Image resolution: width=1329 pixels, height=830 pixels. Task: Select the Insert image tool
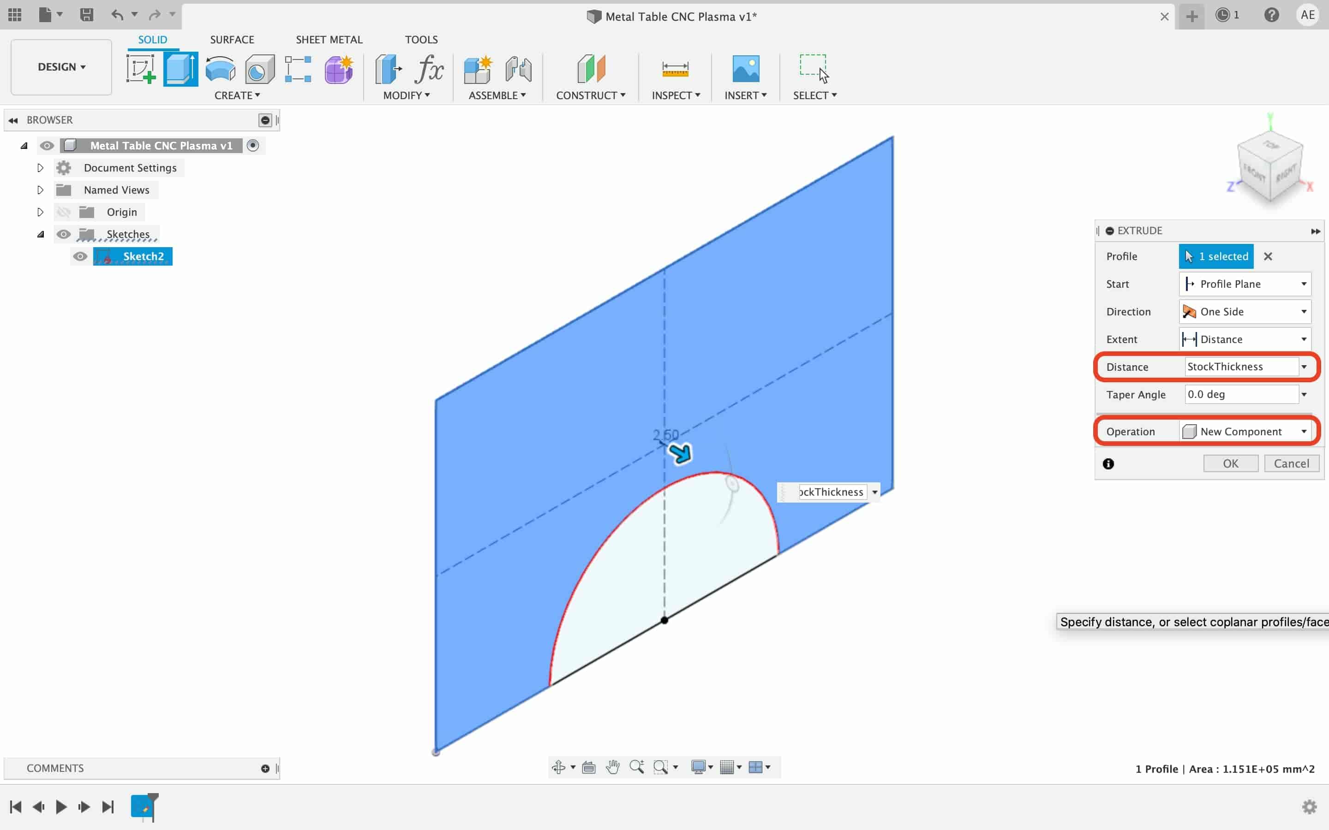coord(746,69)
